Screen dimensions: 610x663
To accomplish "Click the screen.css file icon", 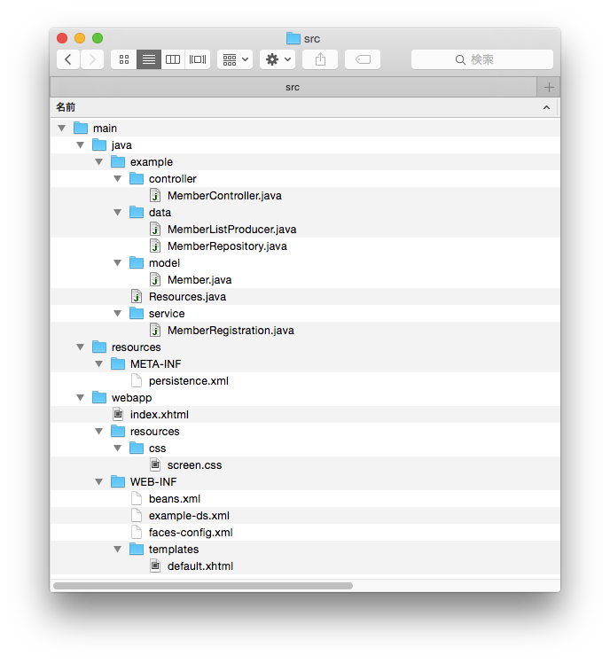I will tap(155, 464).
